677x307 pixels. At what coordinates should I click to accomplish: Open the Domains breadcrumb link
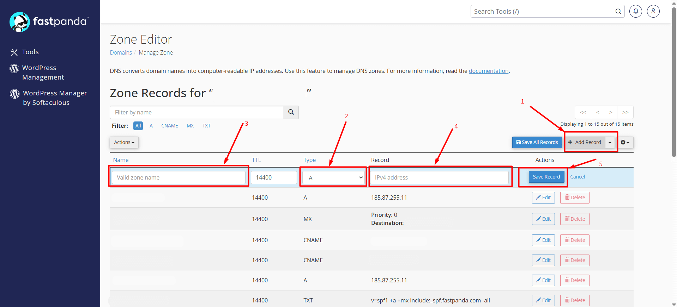point(121,52)
